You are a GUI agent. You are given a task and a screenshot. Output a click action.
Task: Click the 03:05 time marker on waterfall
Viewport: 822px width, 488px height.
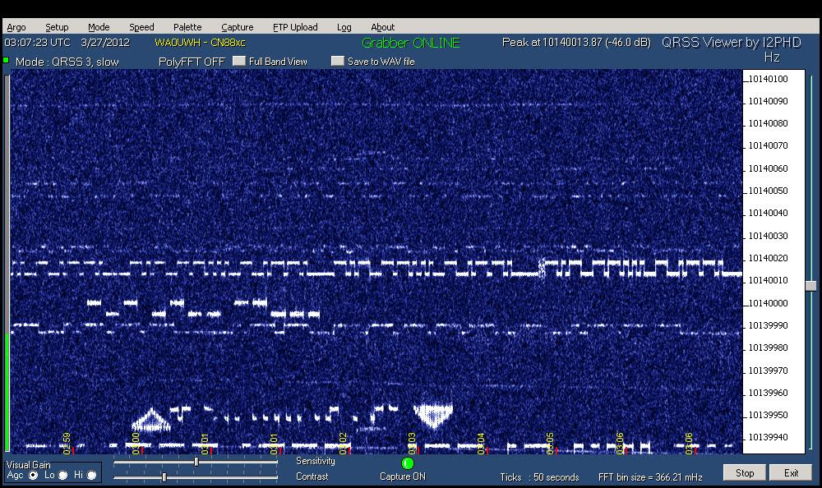pos(550,444)
